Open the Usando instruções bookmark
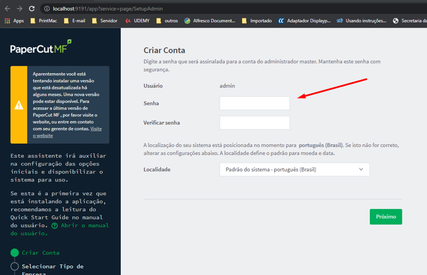 coord(362,21)
